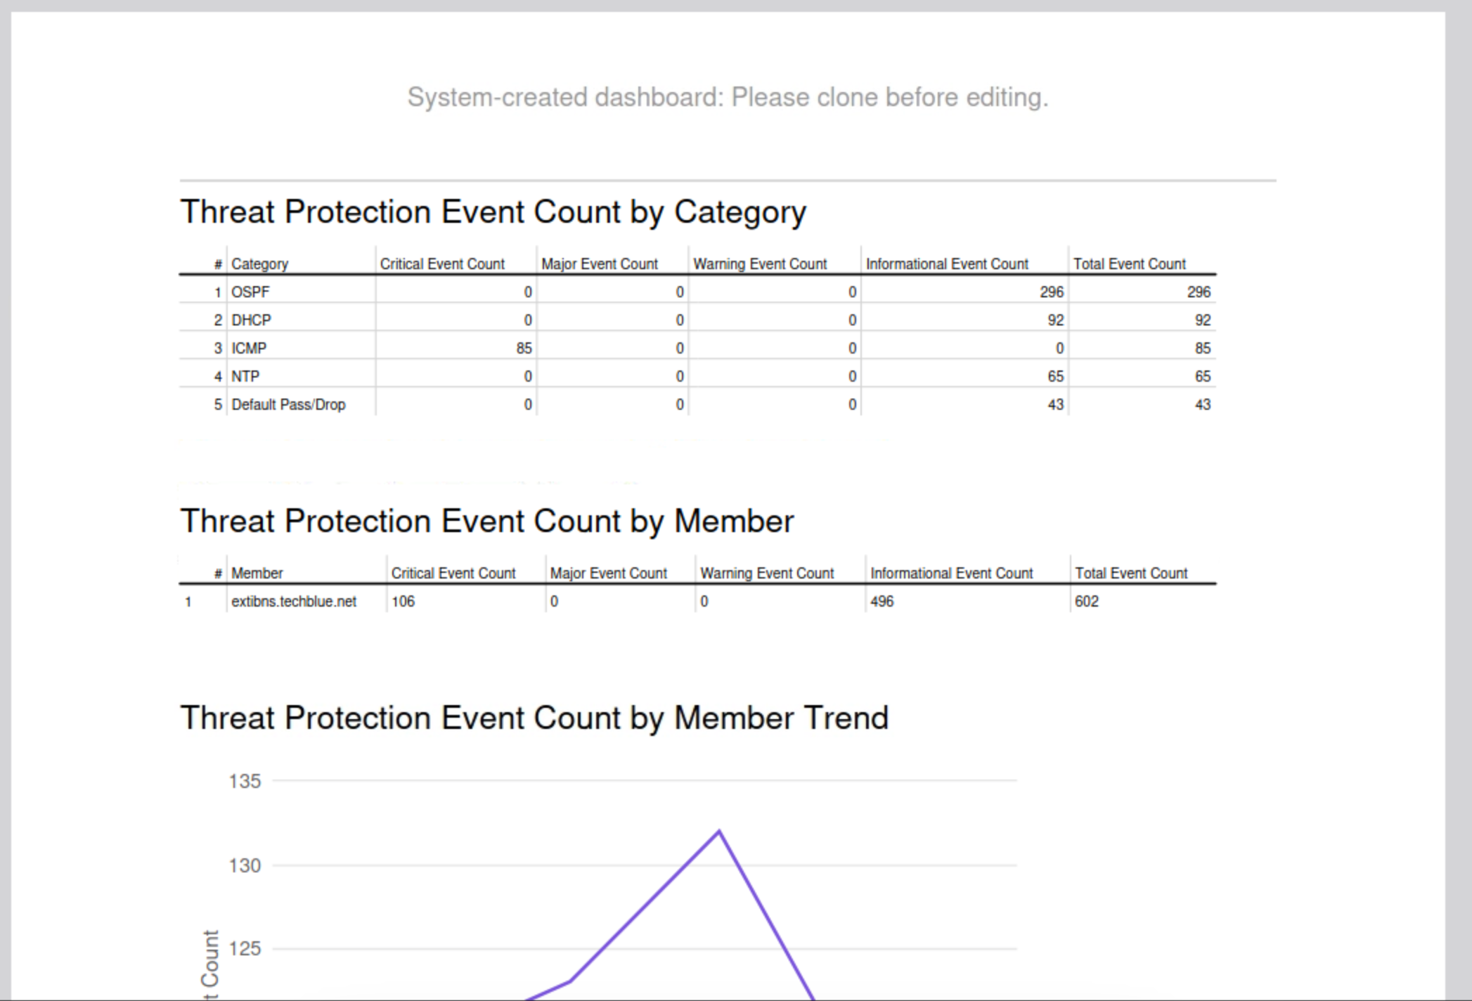Select the Default Pass/Drop row label

(288, 404)
